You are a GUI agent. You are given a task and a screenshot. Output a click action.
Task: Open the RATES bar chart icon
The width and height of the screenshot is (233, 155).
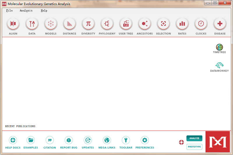[x=182, y=24]
